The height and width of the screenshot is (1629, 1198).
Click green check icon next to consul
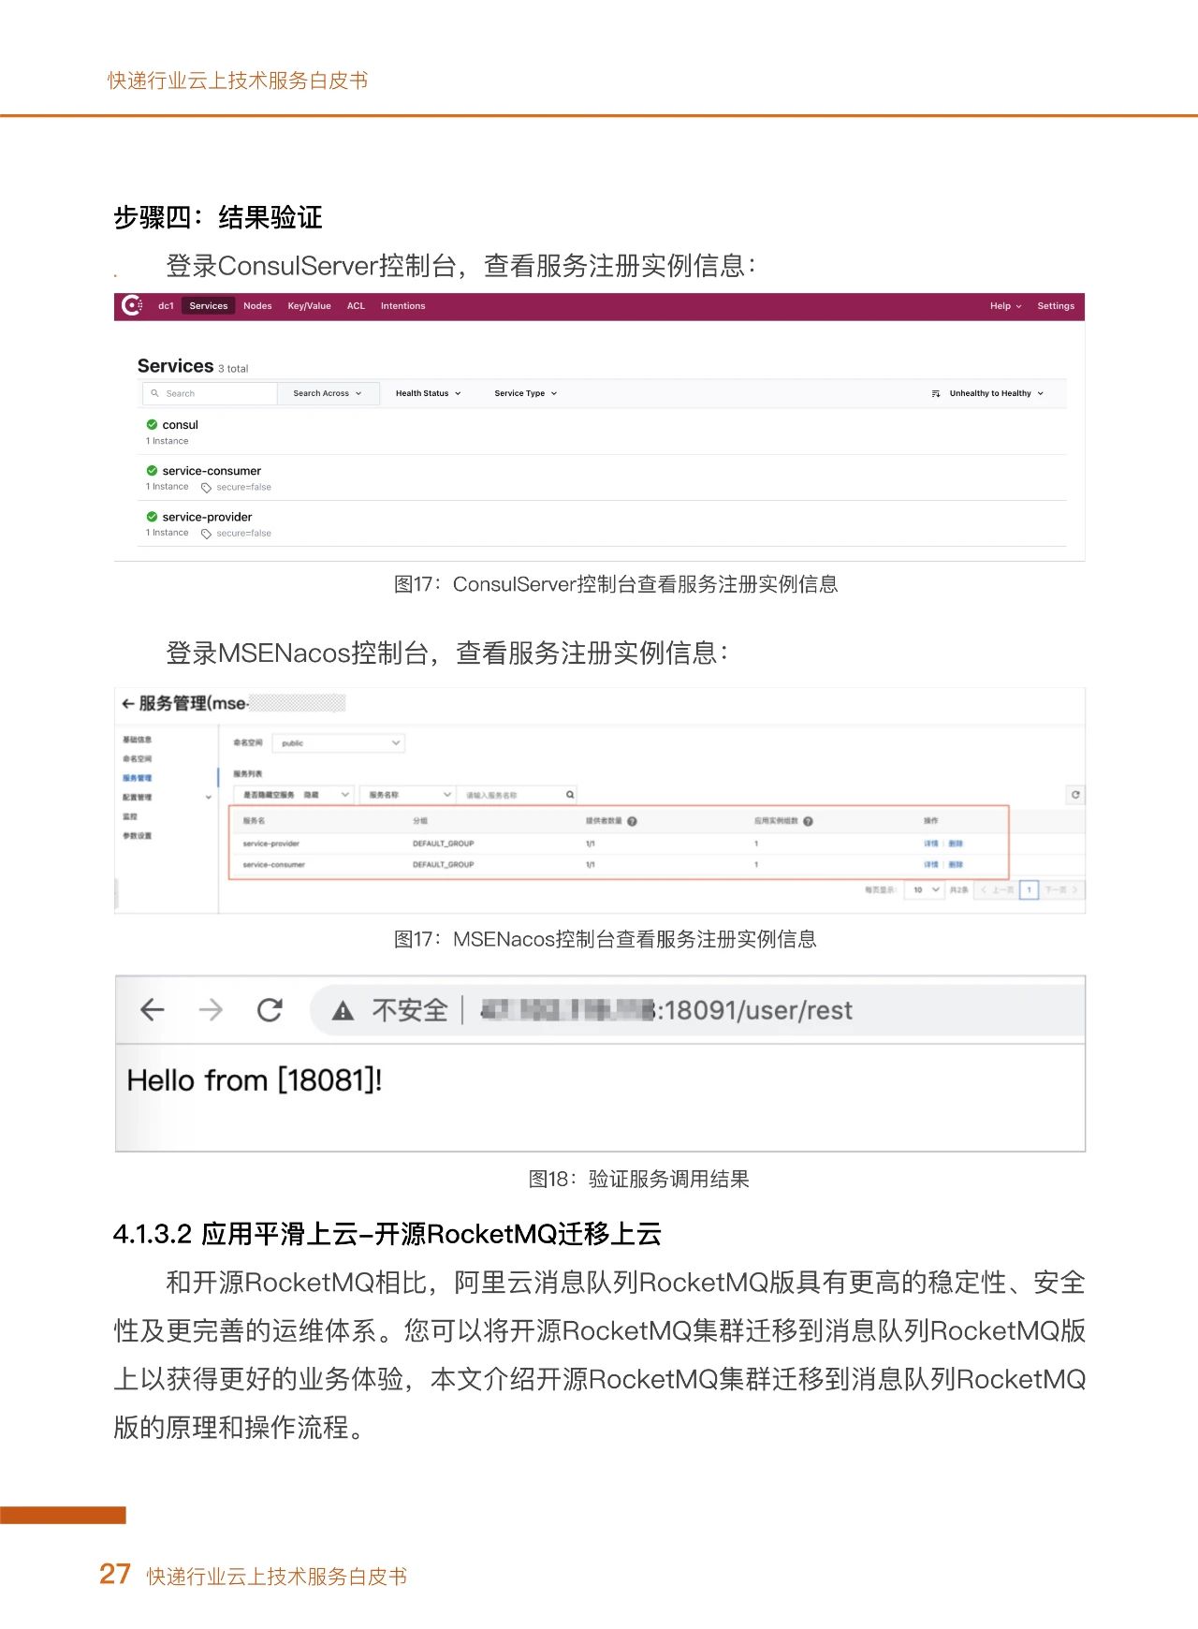point(152,424)
